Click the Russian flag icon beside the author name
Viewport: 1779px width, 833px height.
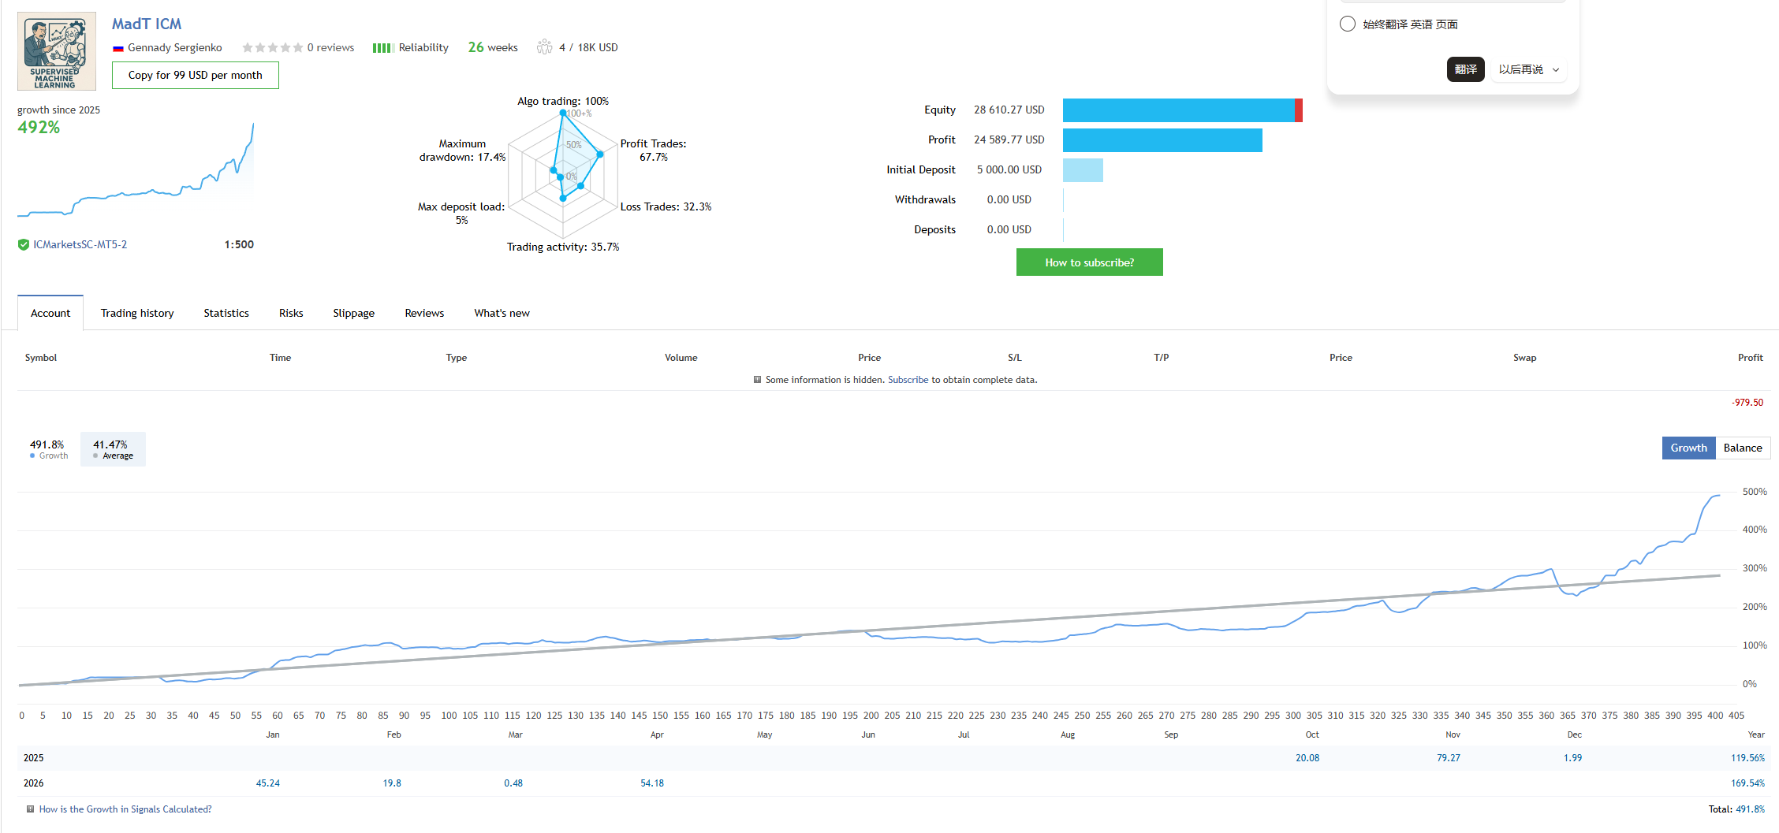coord(118,48)
